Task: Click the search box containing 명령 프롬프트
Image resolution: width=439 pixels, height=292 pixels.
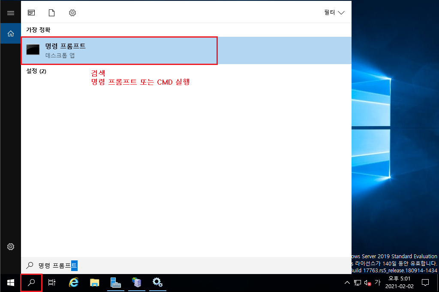Action: click(x=186, y=265)
